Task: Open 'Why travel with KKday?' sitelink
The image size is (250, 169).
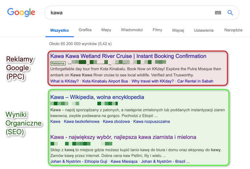Action: [x=153, y=81]
